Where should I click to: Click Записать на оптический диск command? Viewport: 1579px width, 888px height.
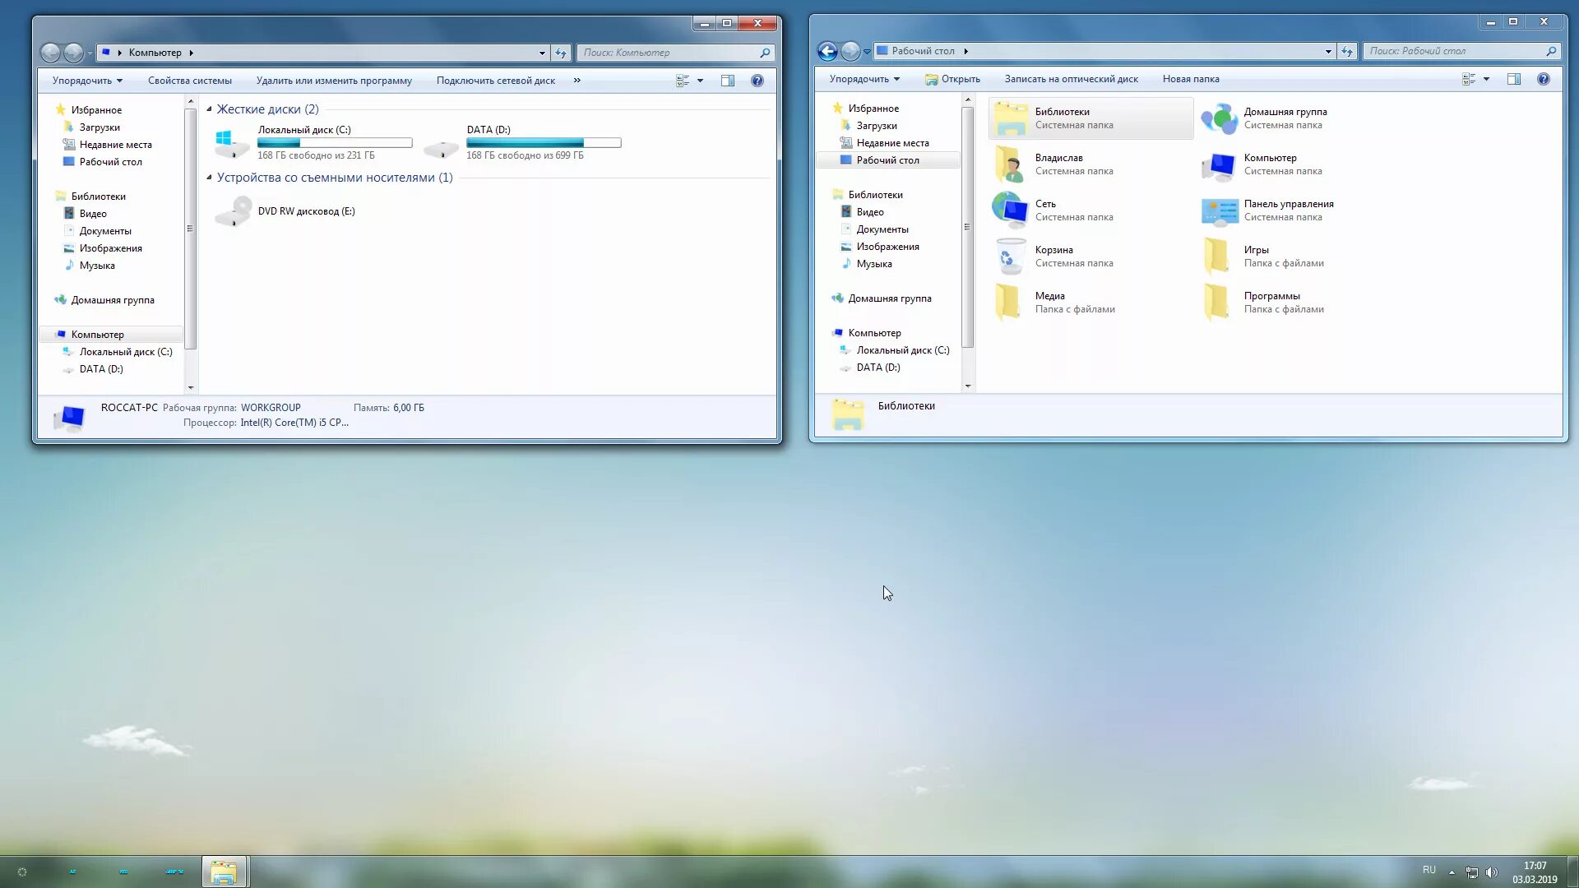[1071, 79]
